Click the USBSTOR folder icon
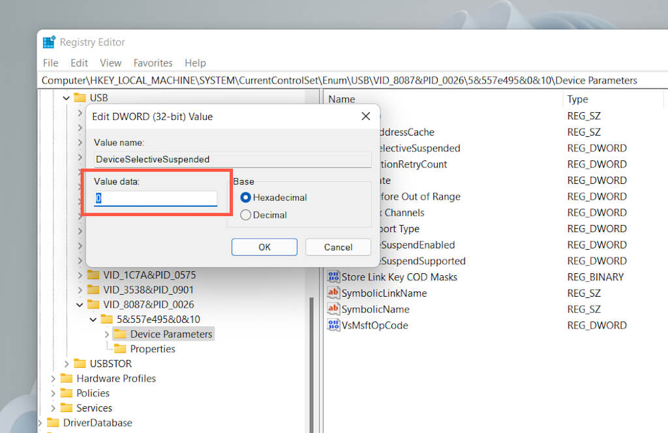 (x=80, y=364)
